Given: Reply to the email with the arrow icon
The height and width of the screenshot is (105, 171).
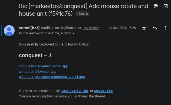Looking at the screenshot, I should click(155, 28).
